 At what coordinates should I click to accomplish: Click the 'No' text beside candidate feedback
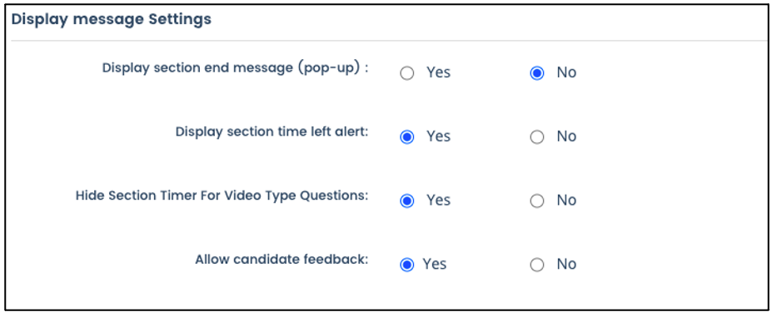click(566, 264)
